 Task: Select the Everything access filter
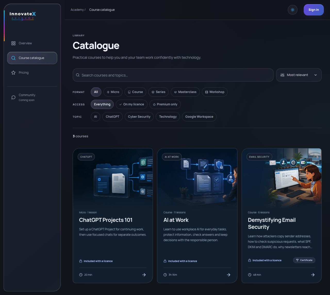pos(102,104)
